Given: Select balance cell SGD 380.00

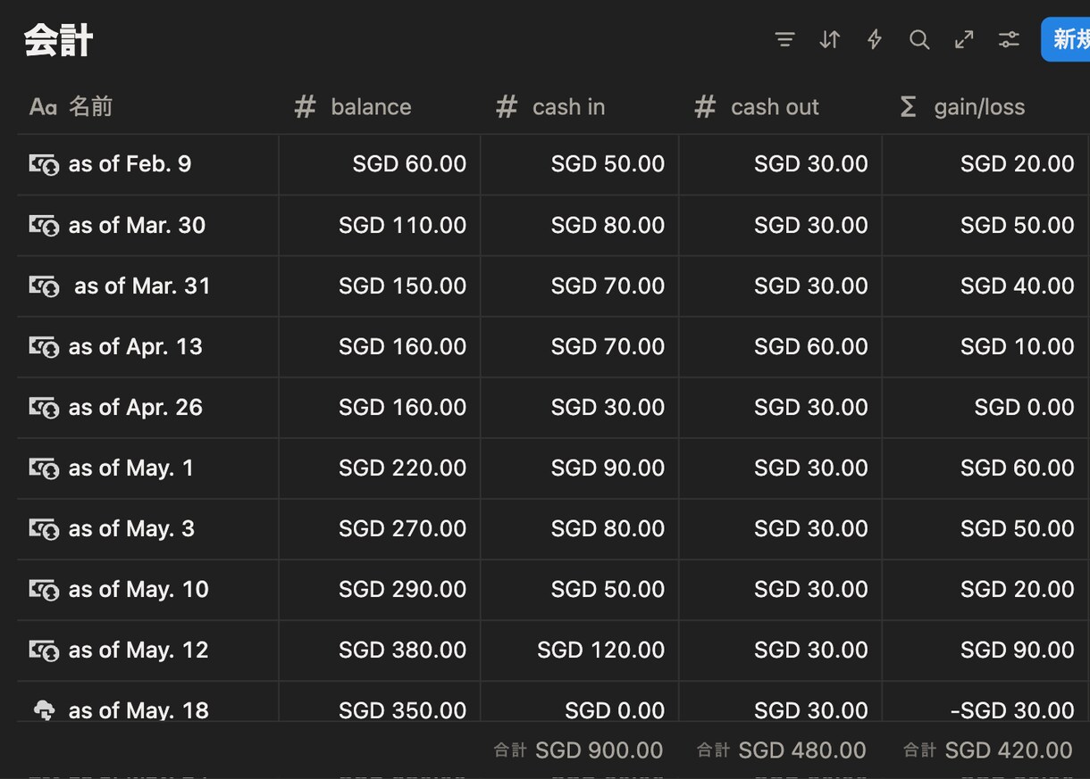Looking at the screenshot, I should (380, 650).
